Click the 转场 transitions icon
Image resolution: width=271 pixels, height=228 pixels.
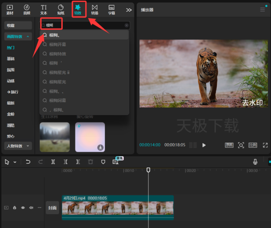[x=94, y=9]
